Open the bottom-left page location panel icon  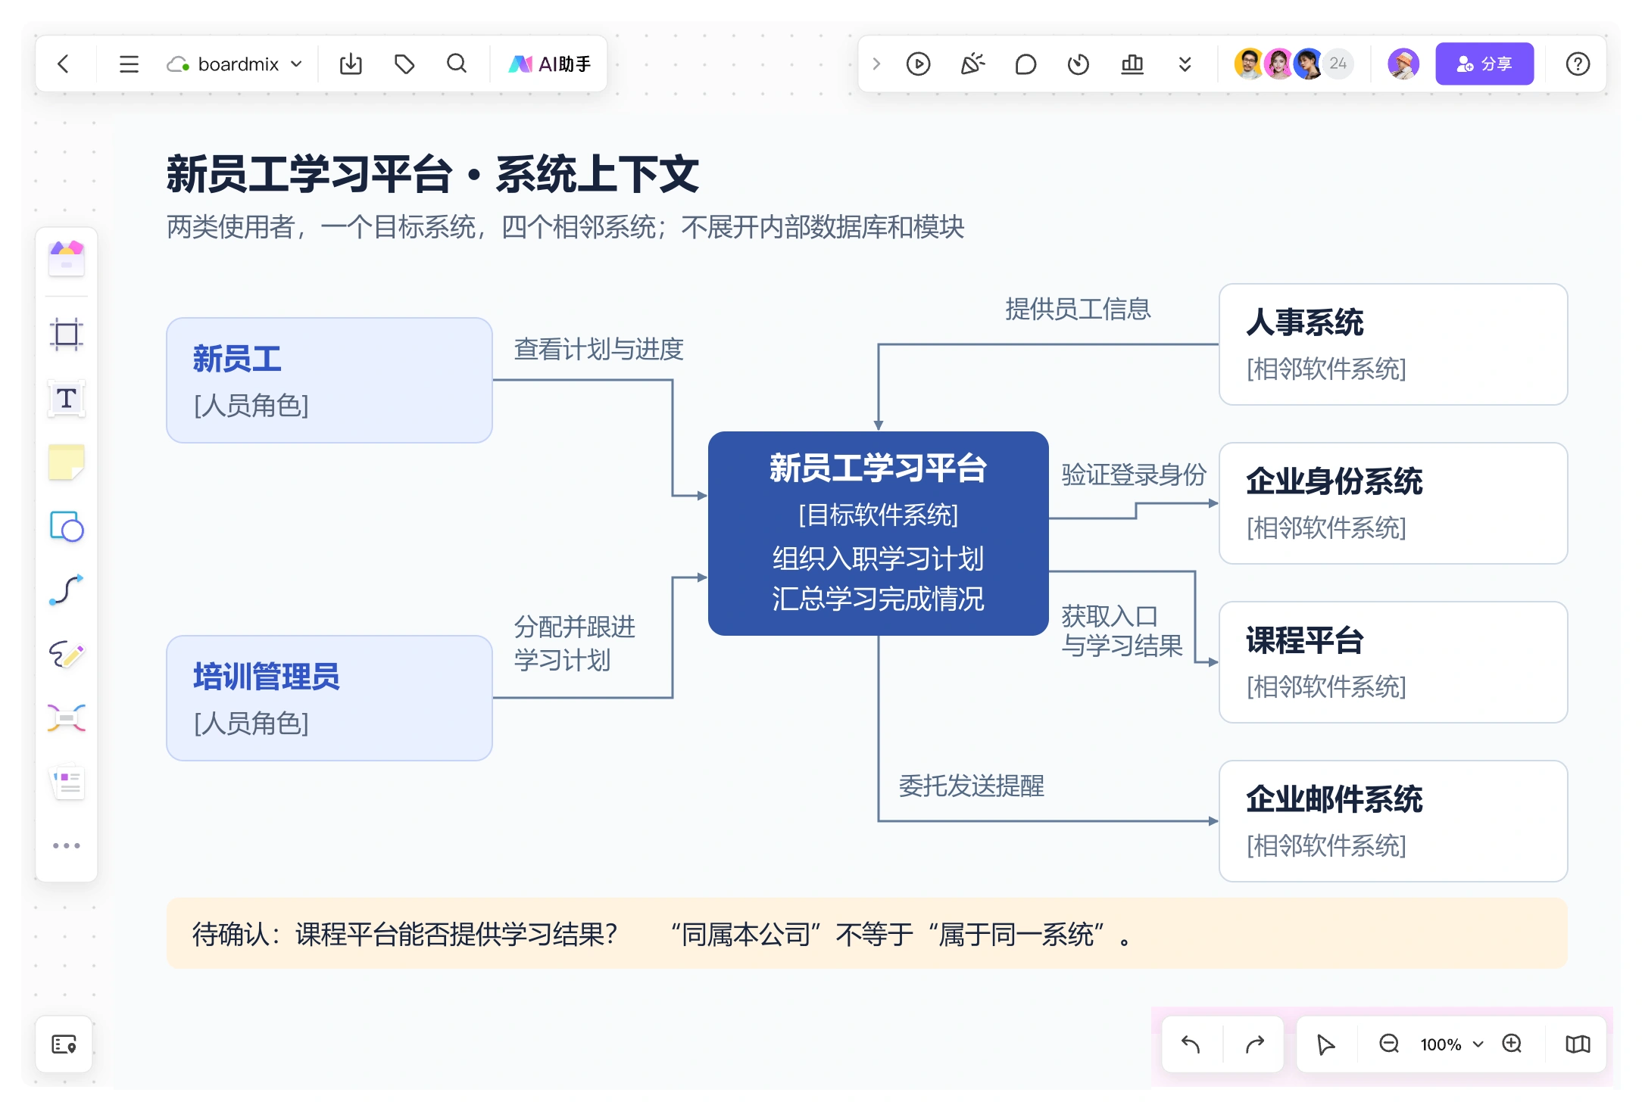coord(64,1044)
